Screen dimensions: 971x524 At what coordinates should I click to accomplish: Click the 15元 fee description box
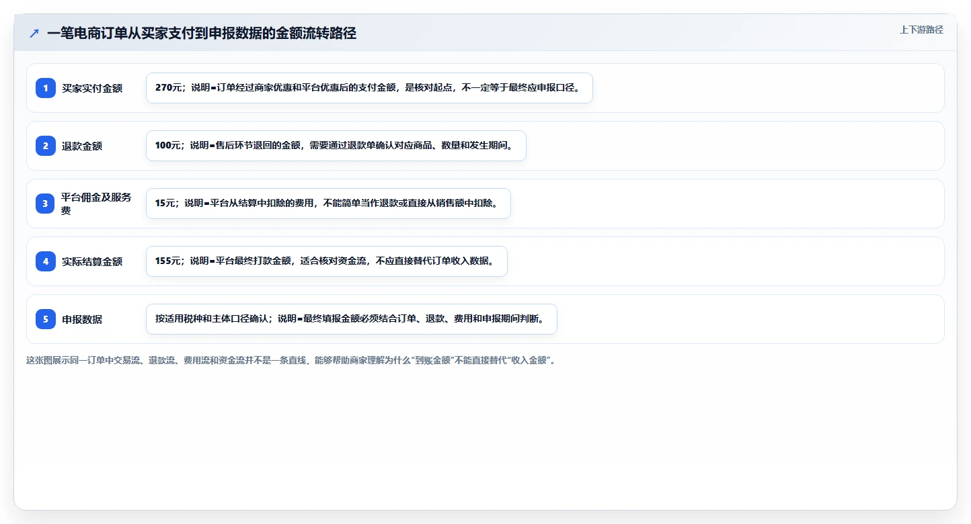click(328, 204)
